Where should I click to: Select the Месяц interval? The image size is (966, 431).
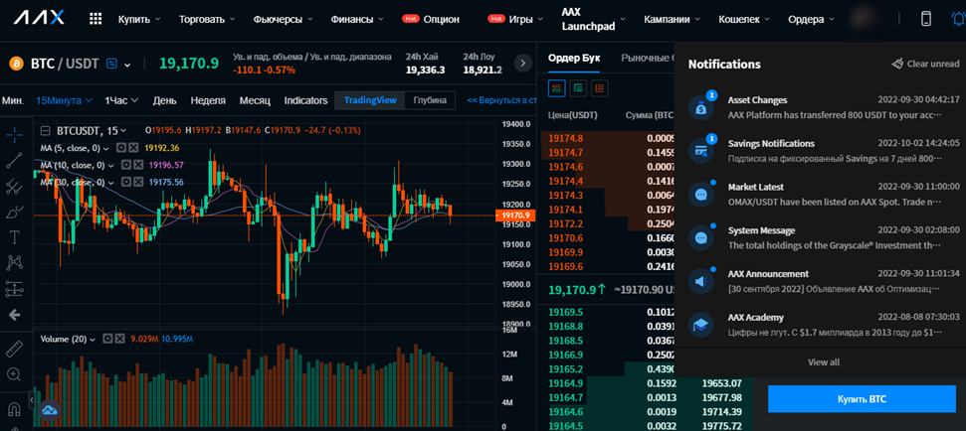coord(255,100)
